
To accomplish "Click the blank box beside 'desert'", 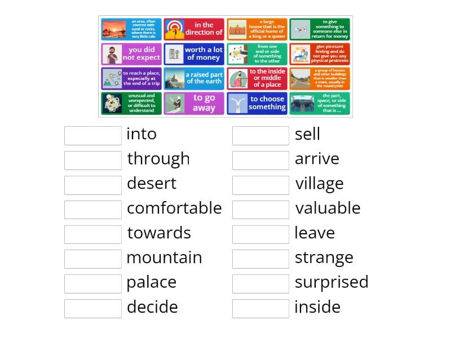I will pos(93,185).
